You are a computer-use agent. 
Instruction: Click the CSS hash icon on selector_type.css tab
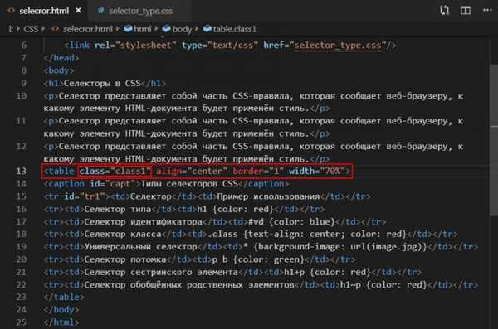[x=100, y=11]
